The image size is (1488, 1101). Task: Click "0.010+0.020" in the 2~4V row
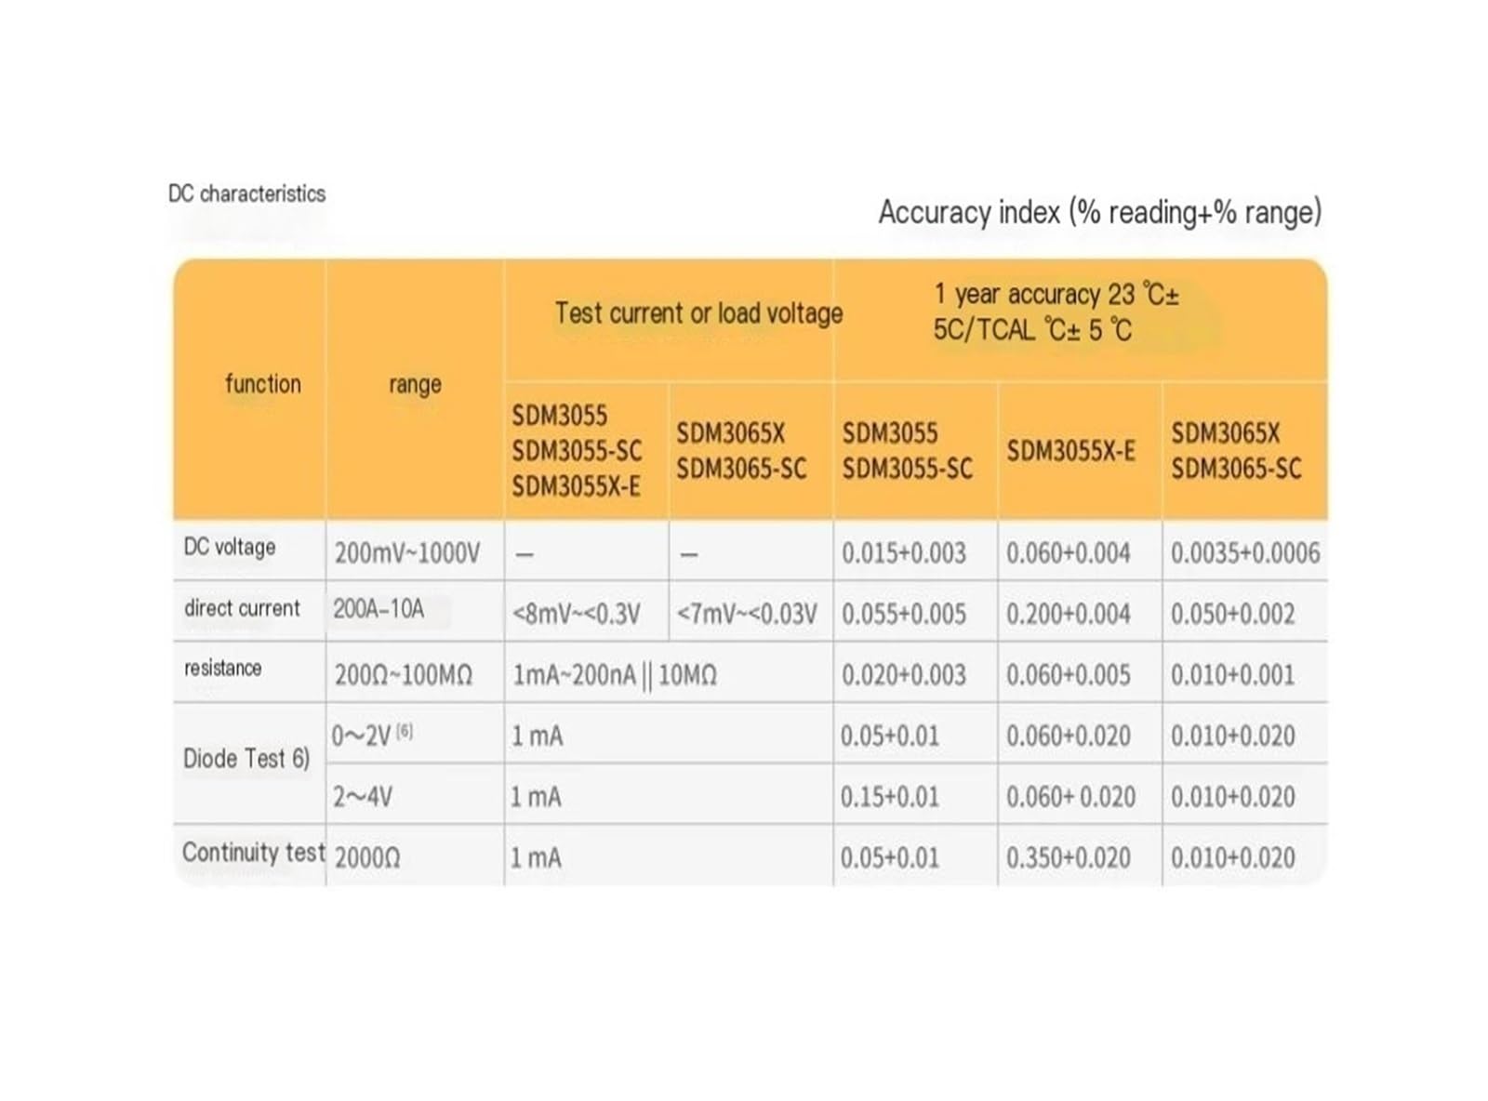point(1232,797)
